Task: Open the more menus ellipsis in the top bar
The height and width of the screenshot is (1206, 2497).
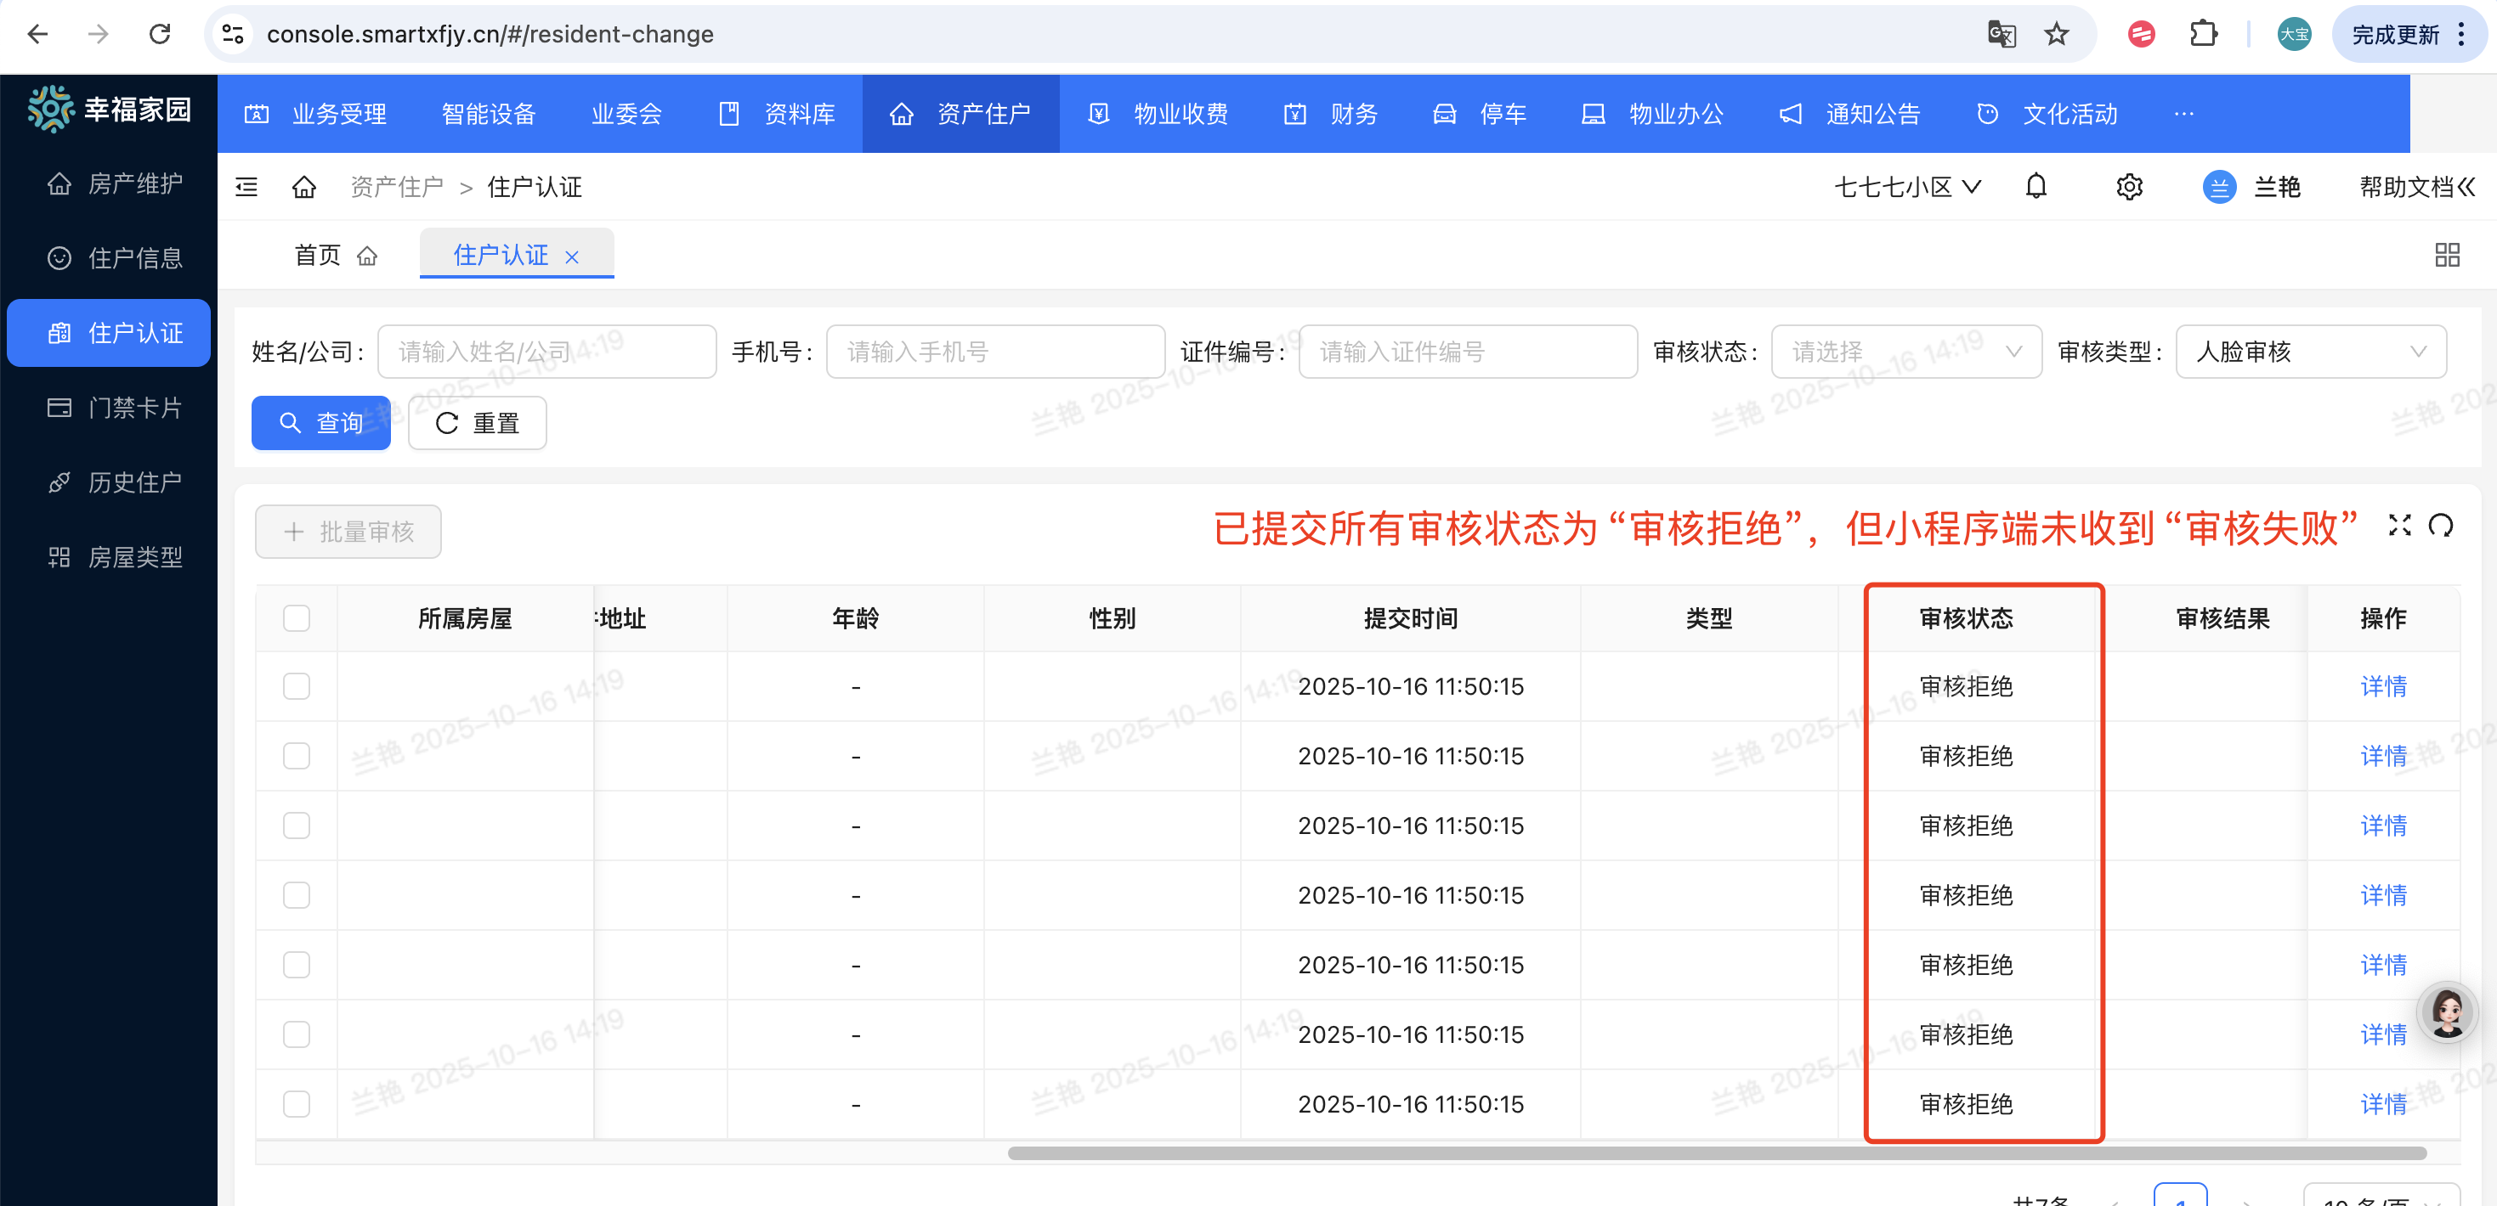Action: point(2183,113)
